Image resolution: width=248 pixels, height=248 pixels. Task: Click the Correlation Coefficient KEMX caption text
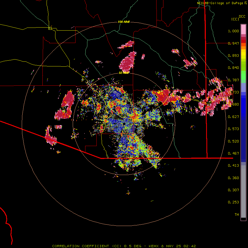tap(124, 246)
